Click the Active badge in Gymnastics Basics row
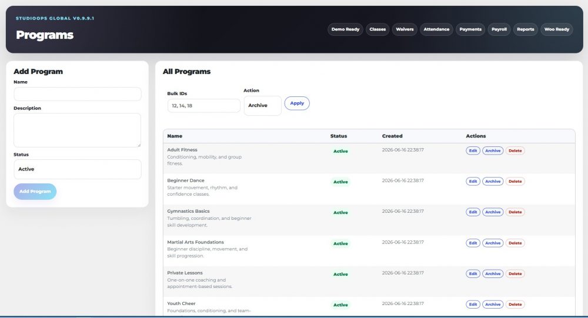The image size is (588, 318). coord(340,213)
